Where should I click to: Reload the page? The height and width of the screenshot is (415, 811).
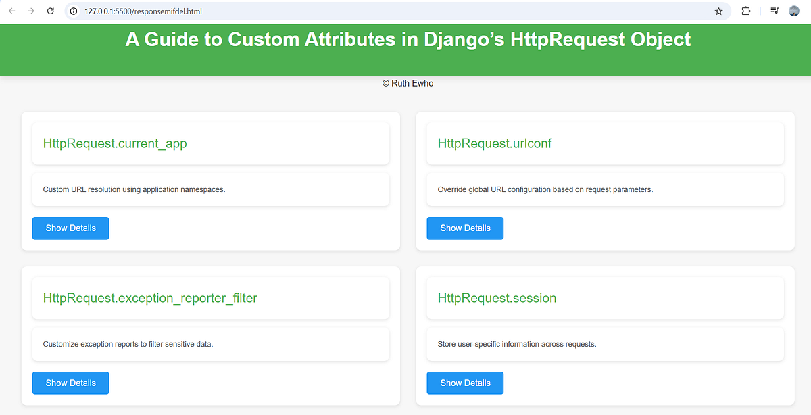coord(50,11)
